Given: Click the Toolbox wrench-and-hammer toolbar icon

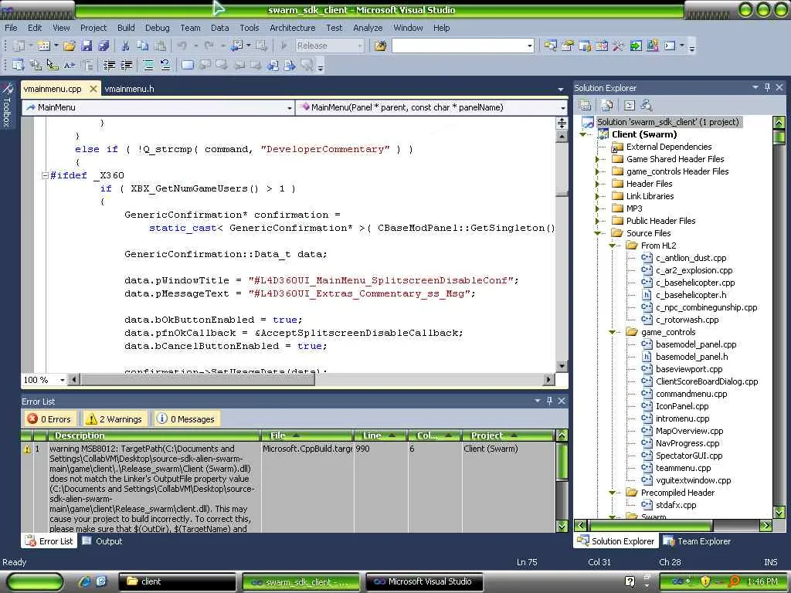Looking at the screenshot, I should pos(618,46).
